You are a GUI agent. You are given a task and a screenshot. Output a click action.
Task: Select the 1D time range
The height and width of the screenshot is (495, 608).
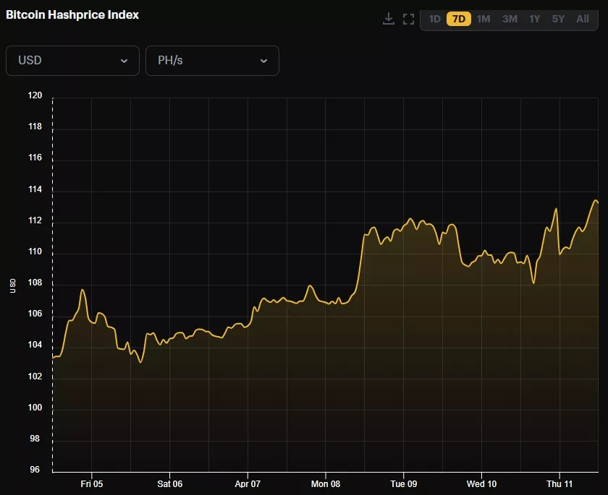click(434, 19)
